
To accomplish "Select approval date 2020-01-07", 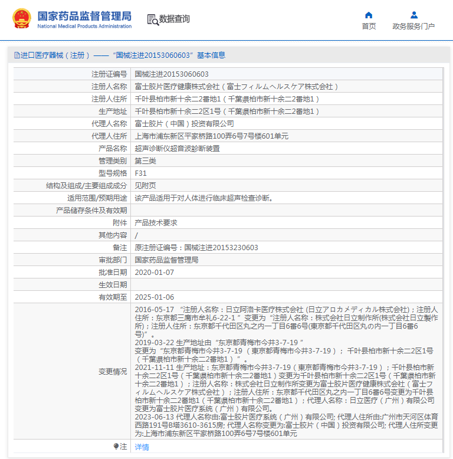I will point(154,272).
